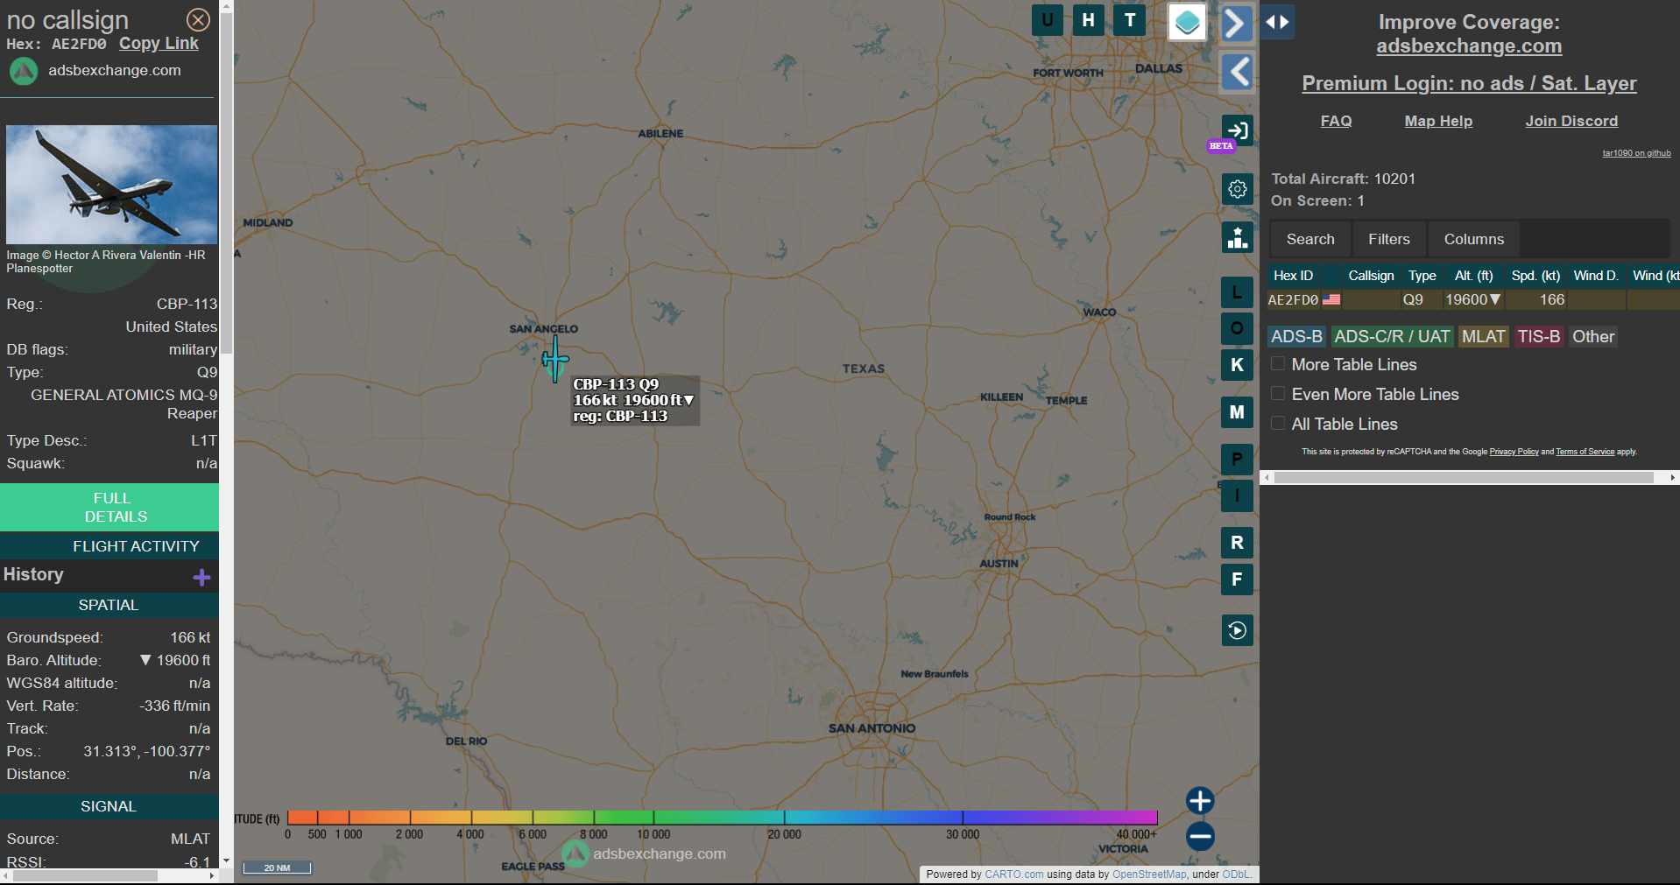Toggle the H map button
The width and height of the screenshot is (1680, 885).
1089,19
